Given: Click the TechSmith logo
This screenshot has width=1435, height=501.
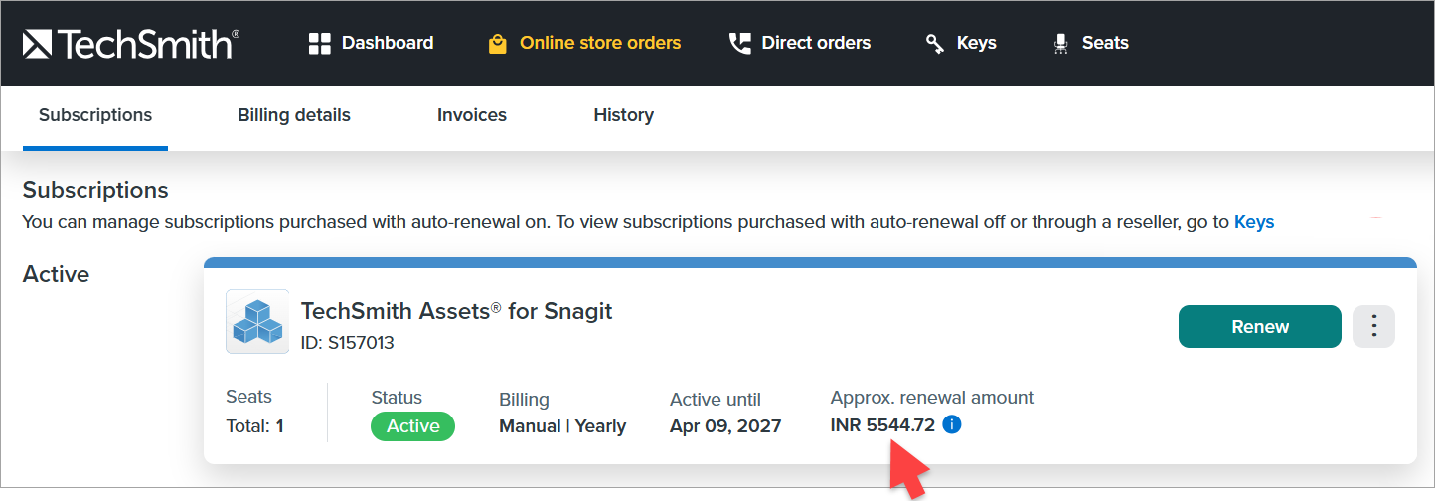Looking at the screenshot, I should 130,44.
